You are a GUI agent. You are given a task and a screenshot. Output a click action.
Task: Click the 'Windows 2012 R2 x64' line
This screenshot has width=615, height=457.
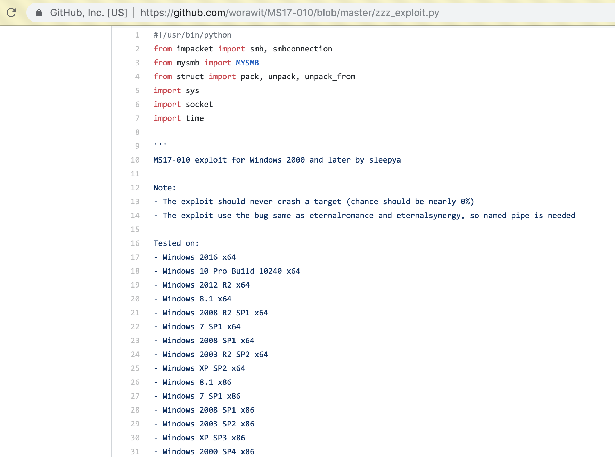(202, 285)
